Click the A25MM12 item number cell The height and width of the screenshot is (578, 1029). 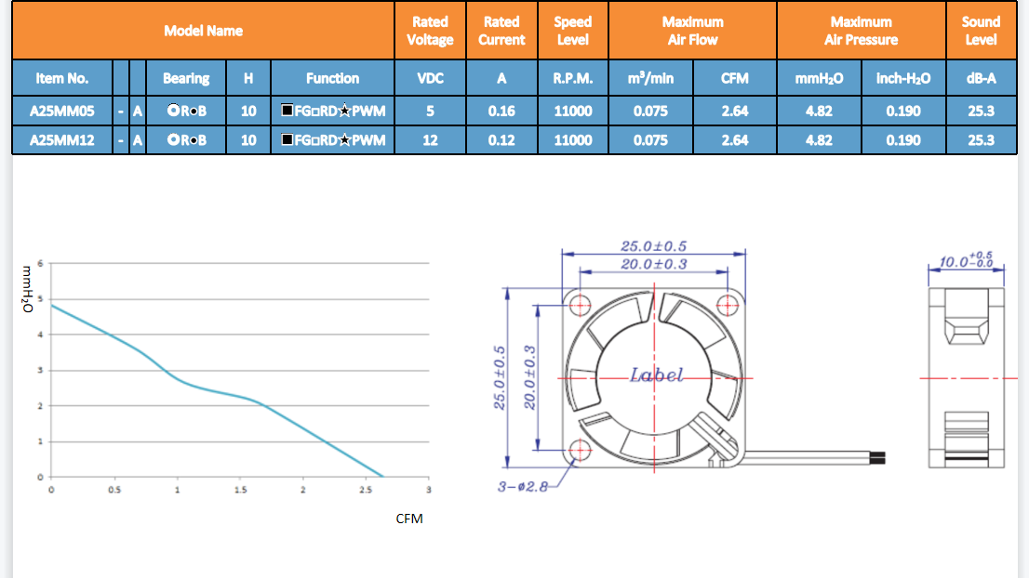click(x=61, y=140)
